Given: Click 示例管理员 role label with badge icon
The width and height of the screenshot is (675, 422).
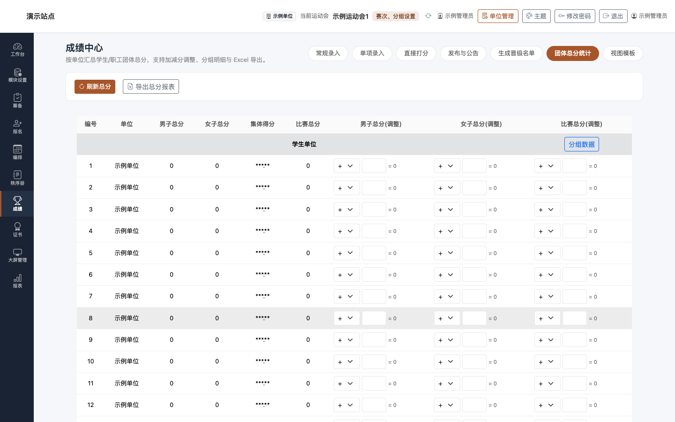Looking at the screenshot, I should click(x=455, y=16).
